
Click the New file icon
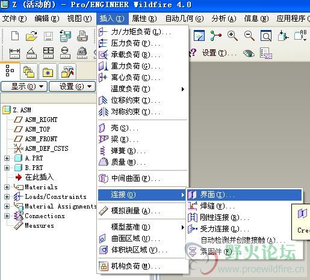pyautogui.click(x=15, y=36)
